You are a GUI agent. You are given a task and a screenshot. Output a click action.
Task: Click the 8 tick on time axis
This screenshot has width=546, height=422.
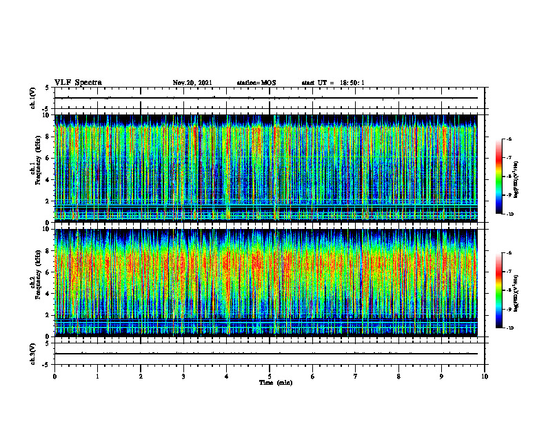coord(398,376)
